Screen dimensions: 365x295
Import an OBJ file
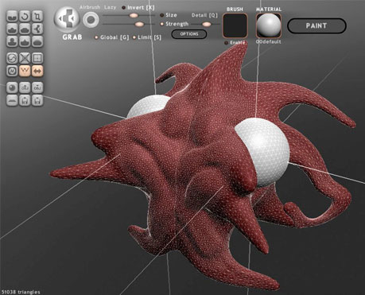point(25,87)
